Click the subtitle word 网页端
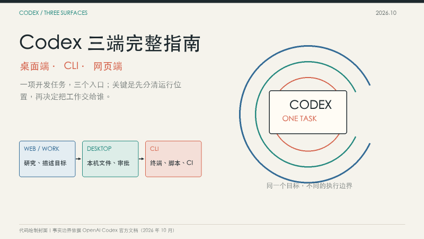The height and width of the screenshot is (239, 424). (108, 66)
